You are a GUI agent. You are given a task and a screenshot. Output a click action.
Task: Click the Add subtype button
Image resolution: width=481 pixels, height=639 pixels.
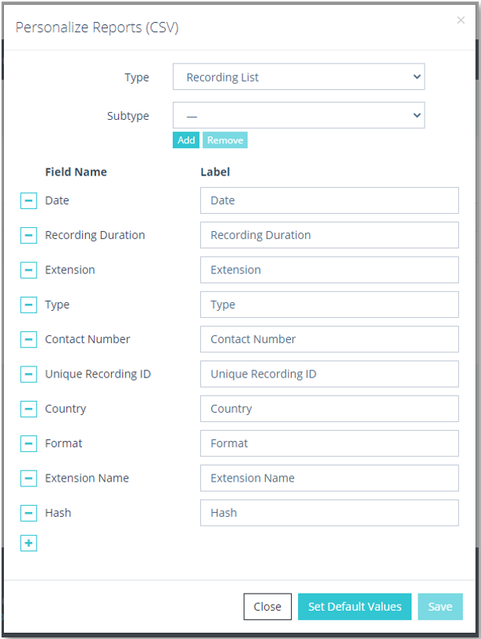point(186,139)
